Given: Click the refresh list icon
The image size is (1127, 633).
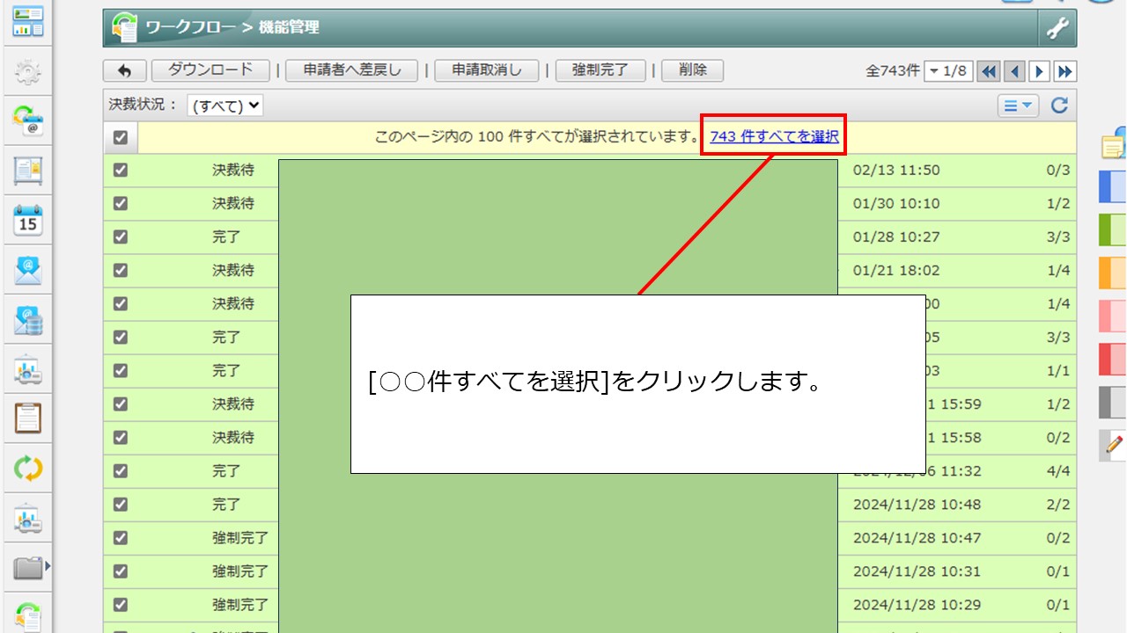Looking at the screenshot, I should click(1059, 105).
